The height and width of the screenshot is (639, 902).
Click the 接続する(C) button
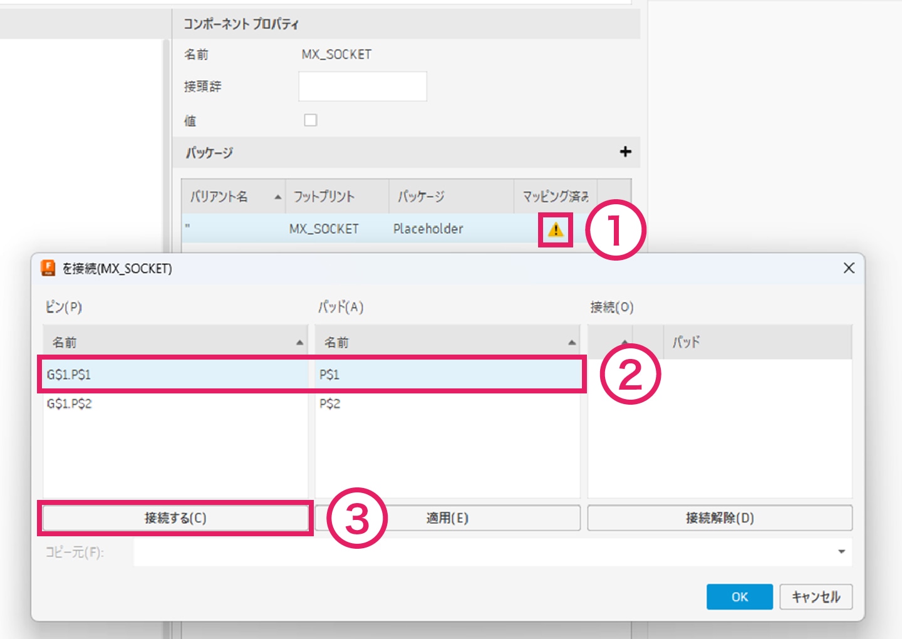[175, 518]
